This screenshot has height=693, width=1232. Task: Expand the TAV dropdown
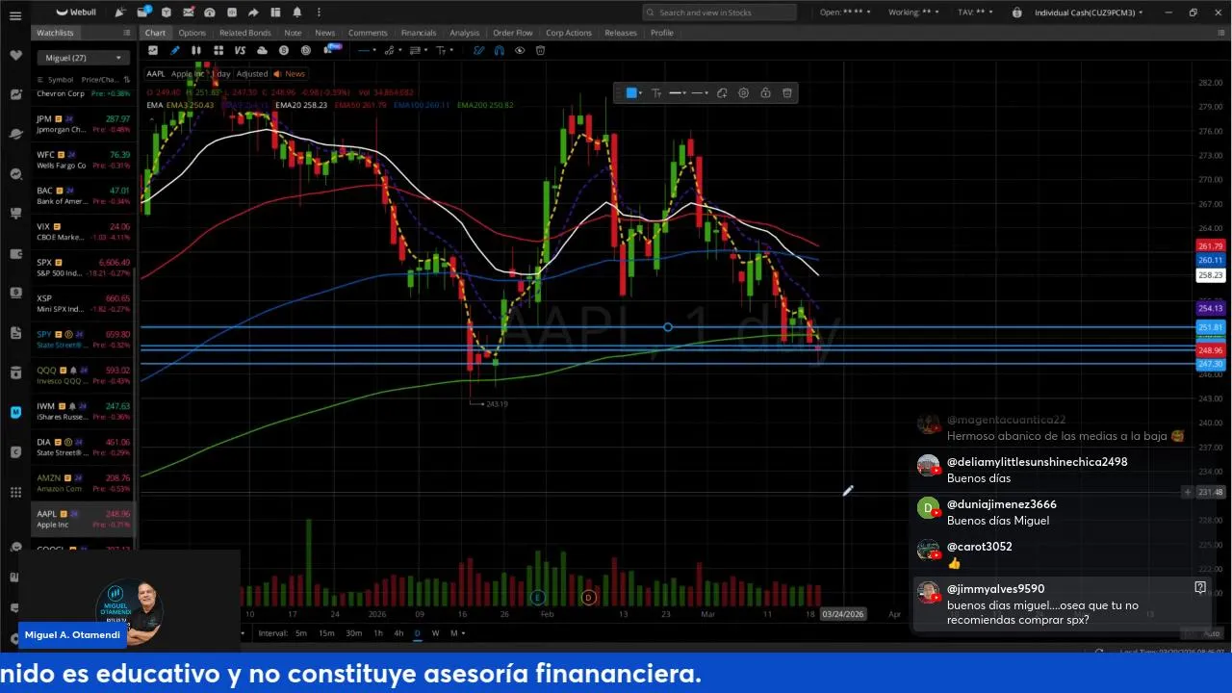977,13
